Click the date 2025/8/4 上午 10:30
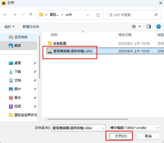The height and width of the screenshot is (143, 164). pos(134,51)
